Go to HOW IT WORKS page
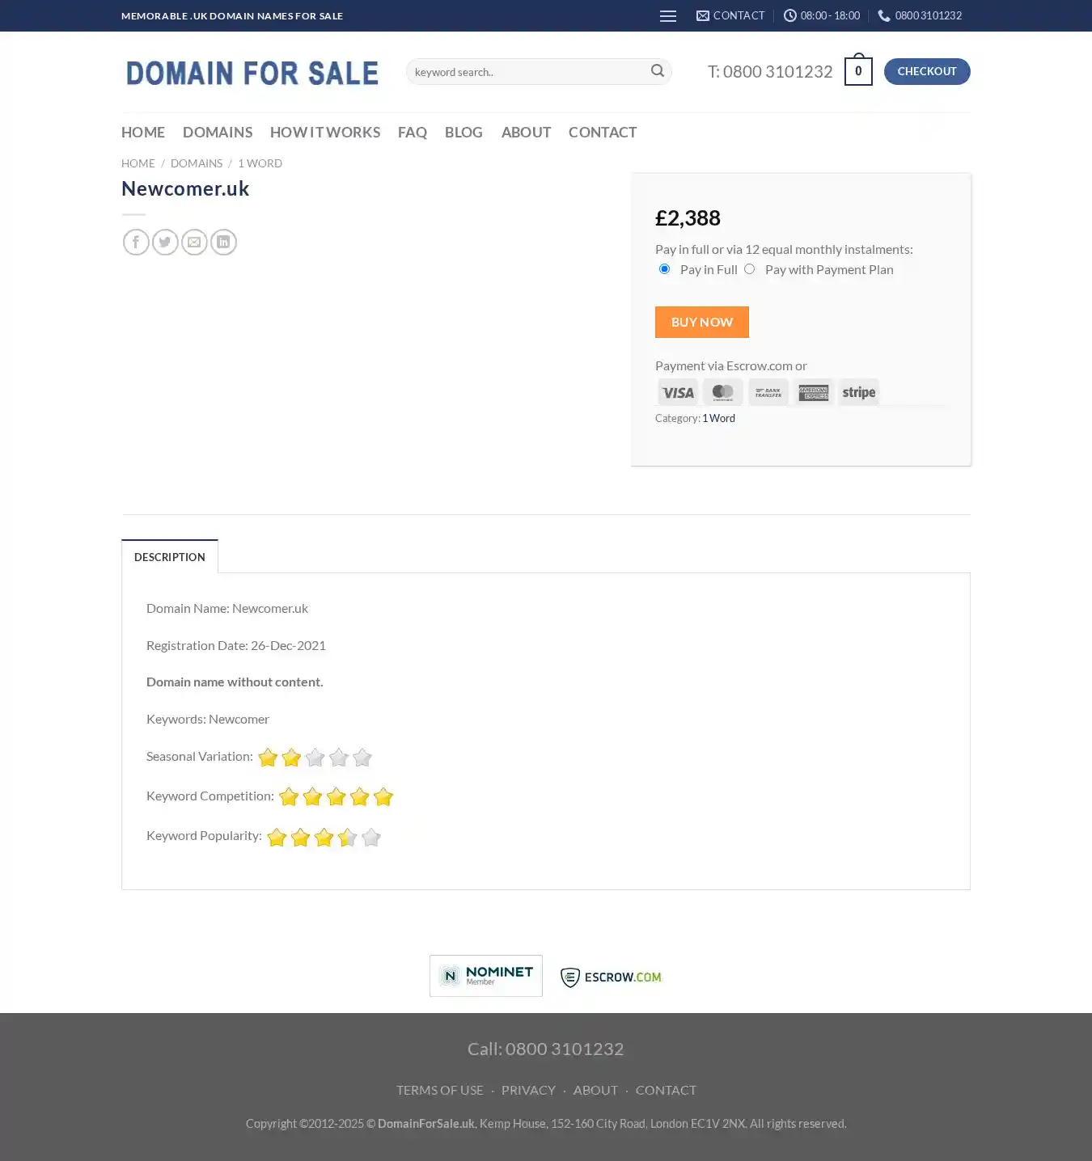 pos(325,132)
